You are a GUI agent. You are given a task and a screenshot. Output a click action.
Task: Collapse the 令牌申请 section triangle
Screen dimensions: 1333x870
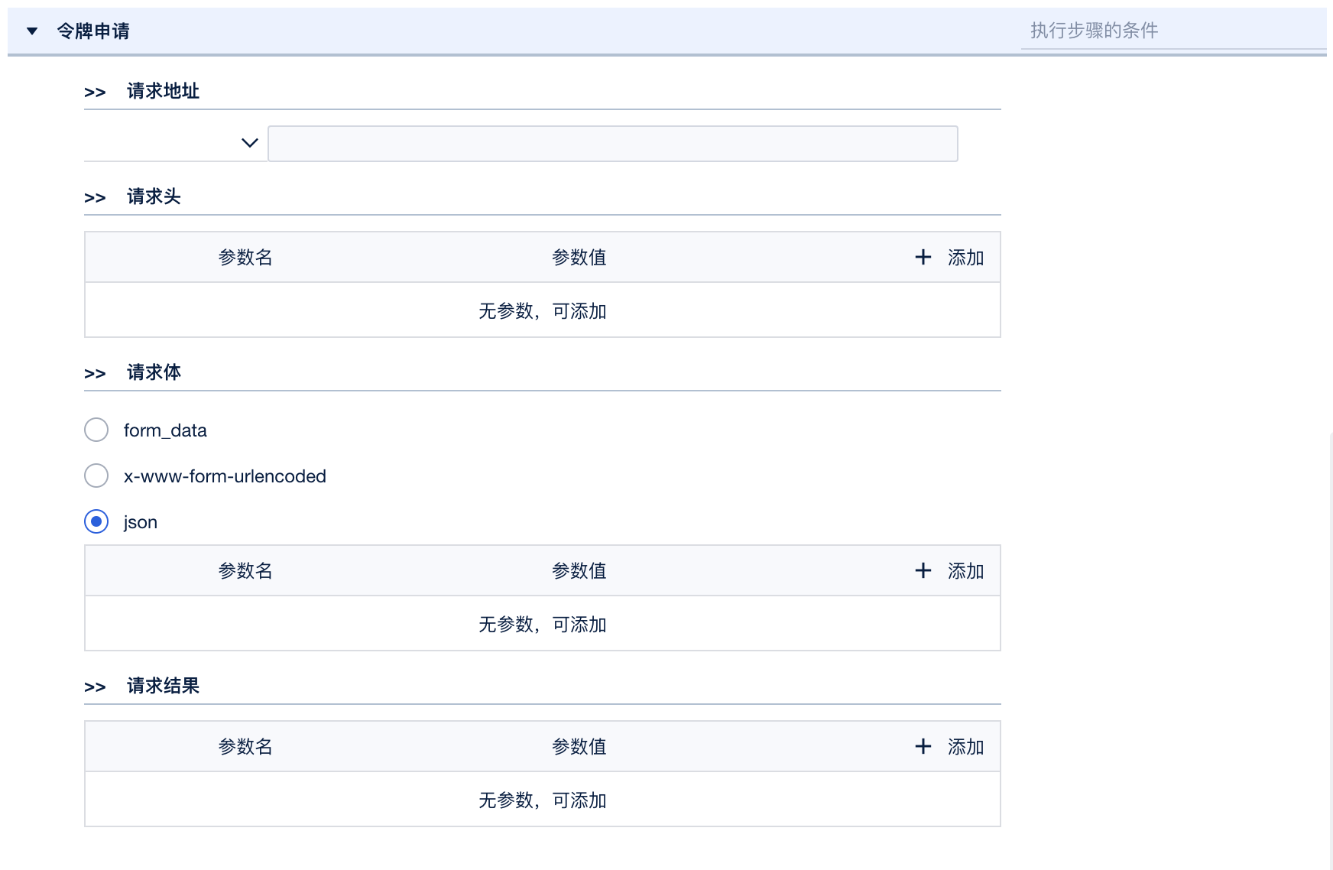tap(32, 31)
